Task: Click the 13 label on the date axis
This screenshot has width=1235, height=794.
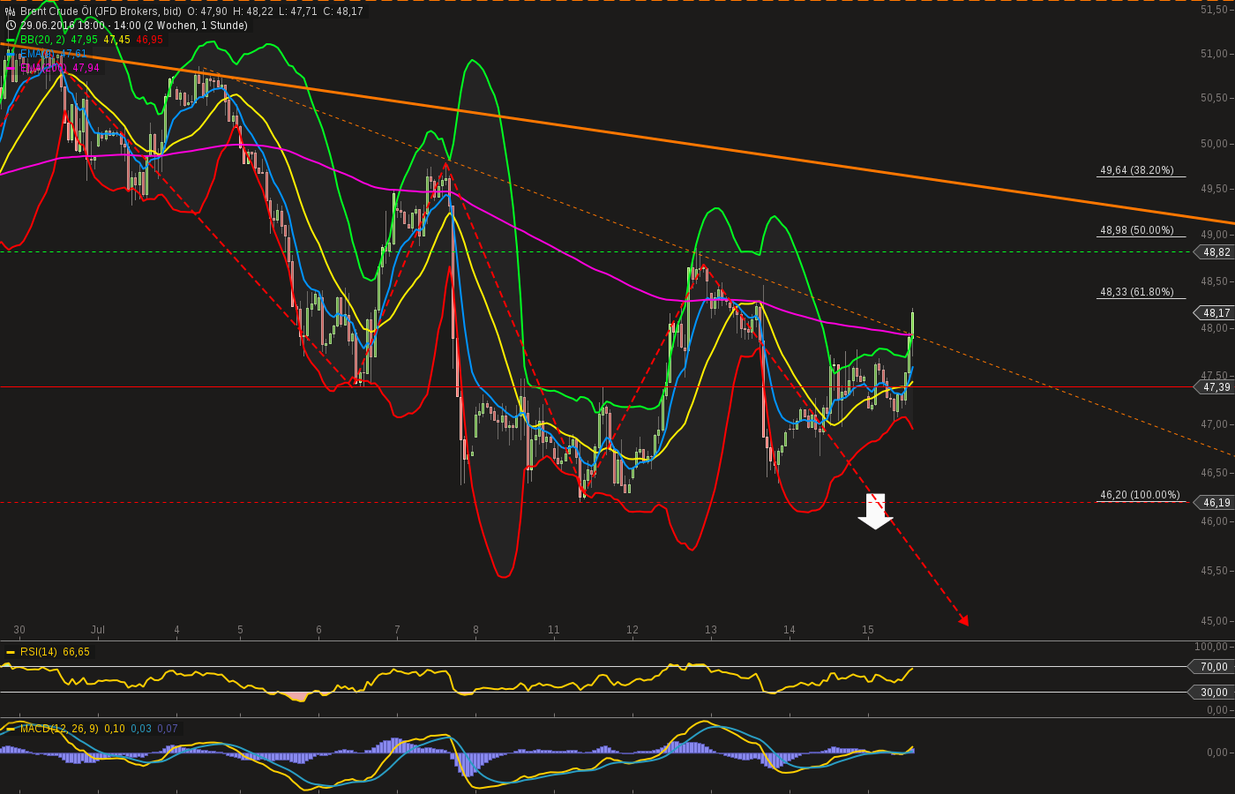Action: click(711, 630)
